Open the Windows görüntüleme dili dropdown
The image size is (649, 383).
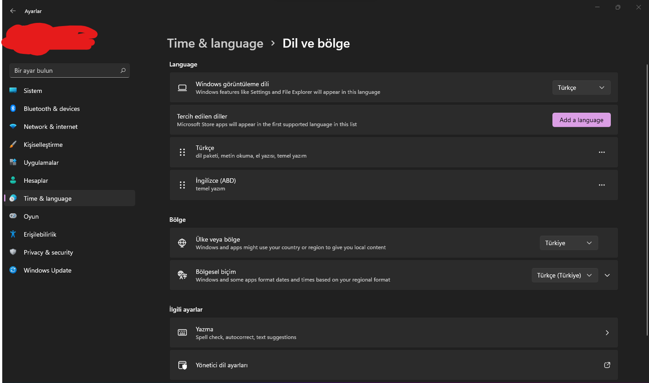click(581, 88)
